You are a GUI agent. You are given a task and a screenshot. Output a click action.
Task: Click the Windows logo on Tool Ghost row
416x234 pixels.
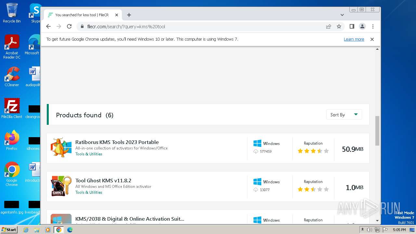point(257,182)
